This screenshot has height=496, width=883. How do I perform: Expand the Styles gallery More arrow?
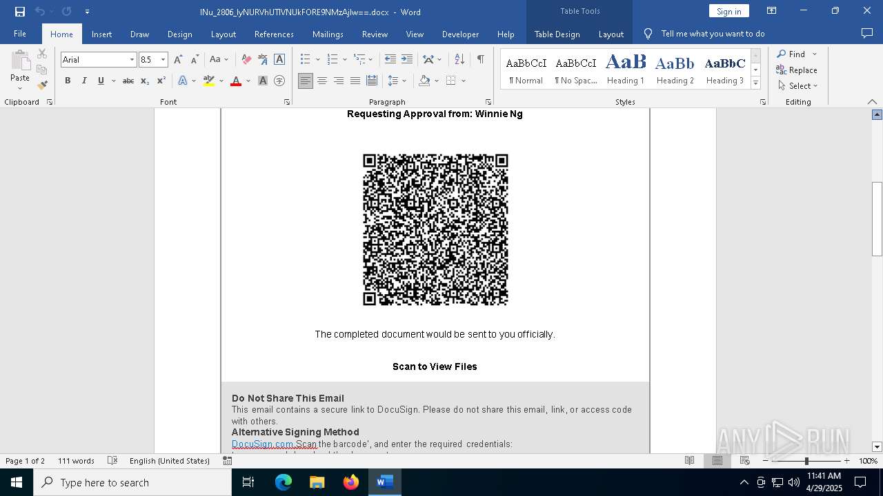[755, 83]
